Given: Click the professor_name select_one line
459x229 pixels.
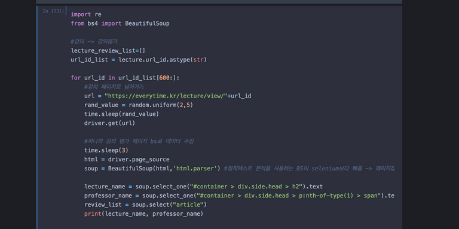Looking at the screenshot, I should [x=239, y=196].
